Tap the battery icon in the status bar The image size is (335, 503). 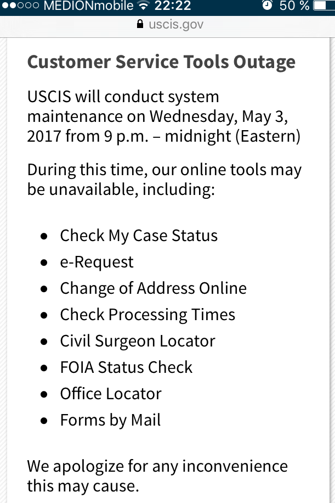(x=324, y=5)
